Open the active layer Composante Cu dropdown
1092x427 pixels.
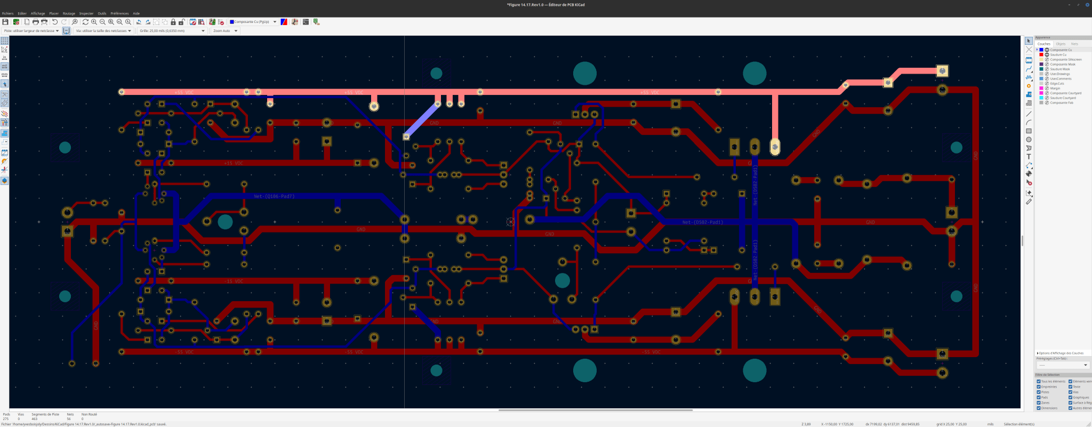pyautogui.click(x=253, y=22)
